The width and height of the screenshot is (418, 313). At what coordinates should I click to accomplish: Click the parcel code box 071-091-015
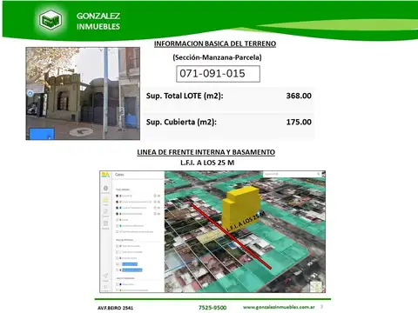(x=218, y=74)
